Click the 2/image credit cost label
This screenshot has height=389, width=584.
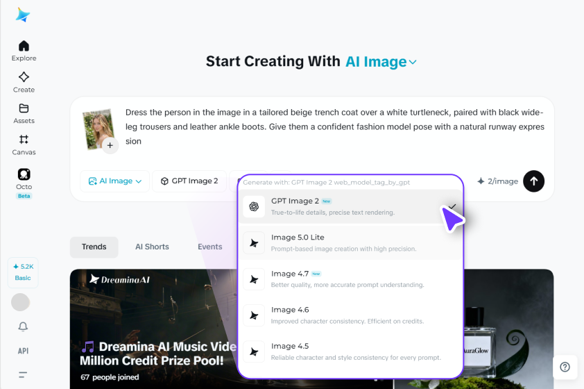[497, 181]
